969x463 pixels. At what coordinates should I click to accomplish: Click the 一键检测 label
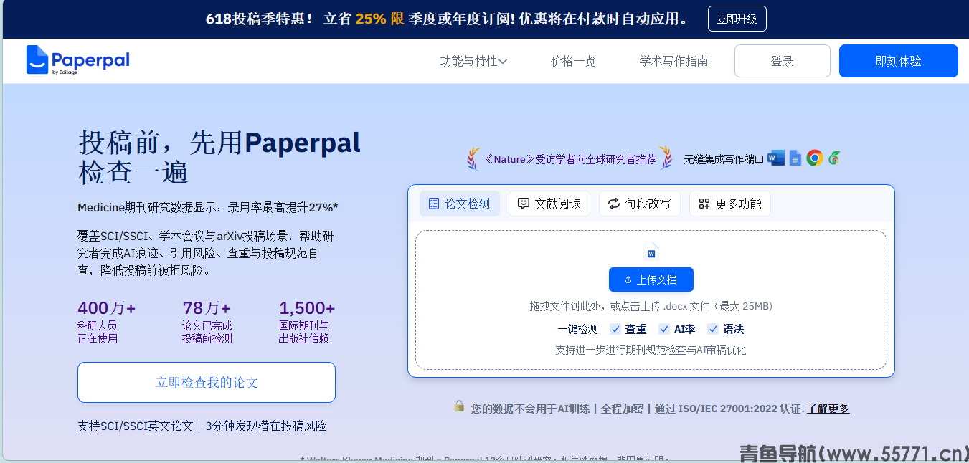[577, 329]
